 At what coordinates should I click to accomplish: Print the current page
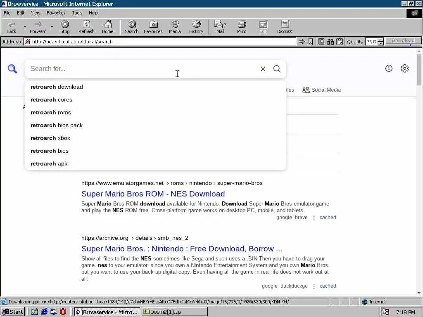point(242,27)
